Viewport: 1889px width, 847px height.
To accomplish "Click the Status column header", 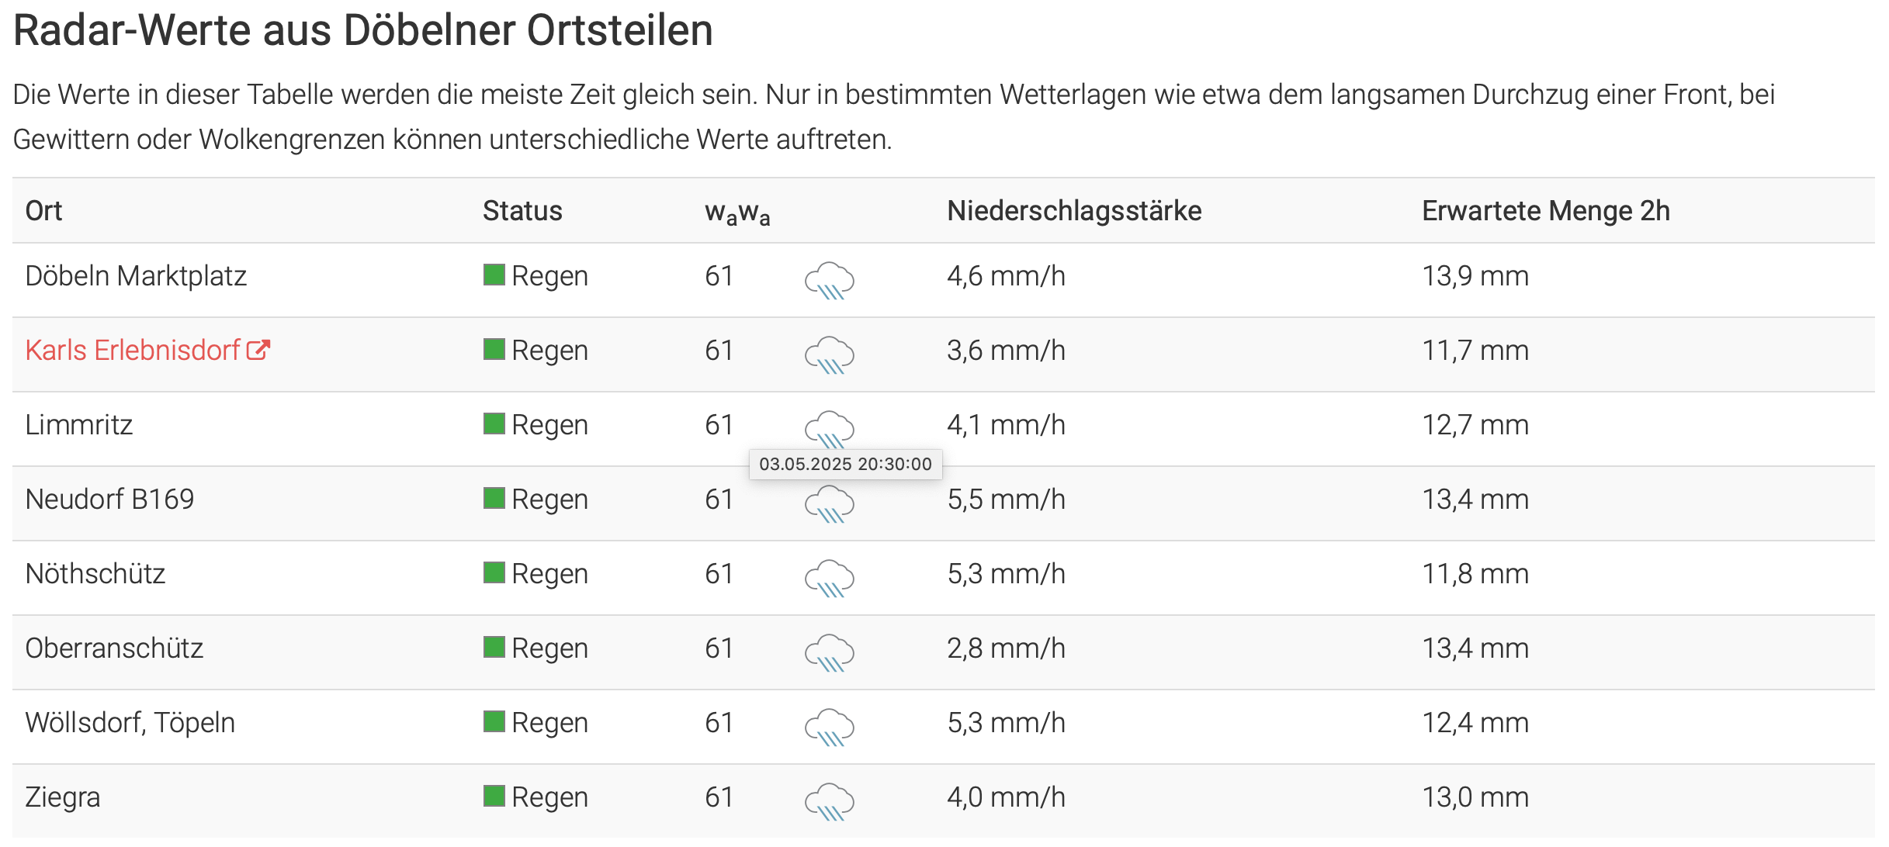I will coord(522,211).
